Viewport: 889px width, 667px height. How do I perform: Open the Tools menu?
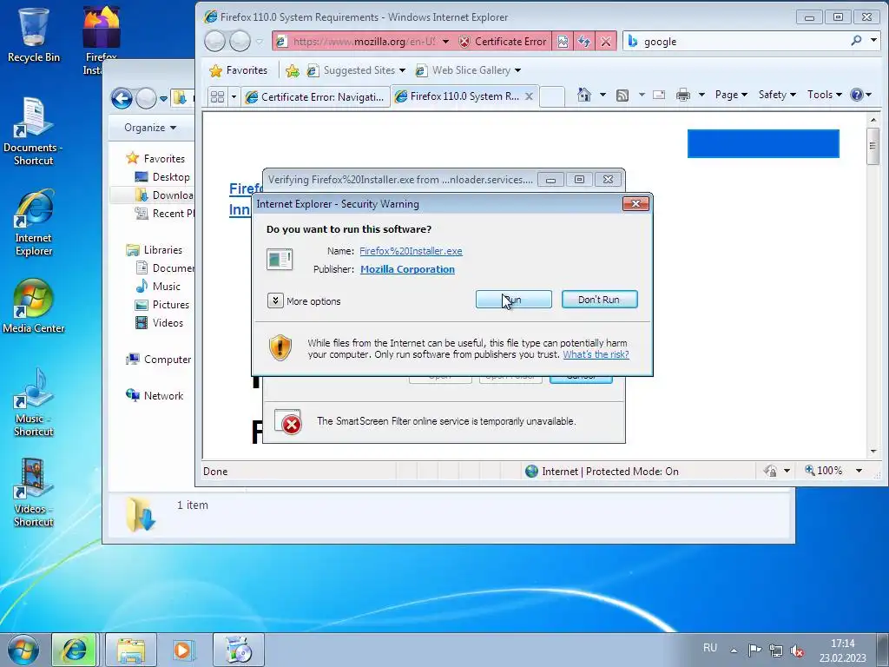[825, 95]
